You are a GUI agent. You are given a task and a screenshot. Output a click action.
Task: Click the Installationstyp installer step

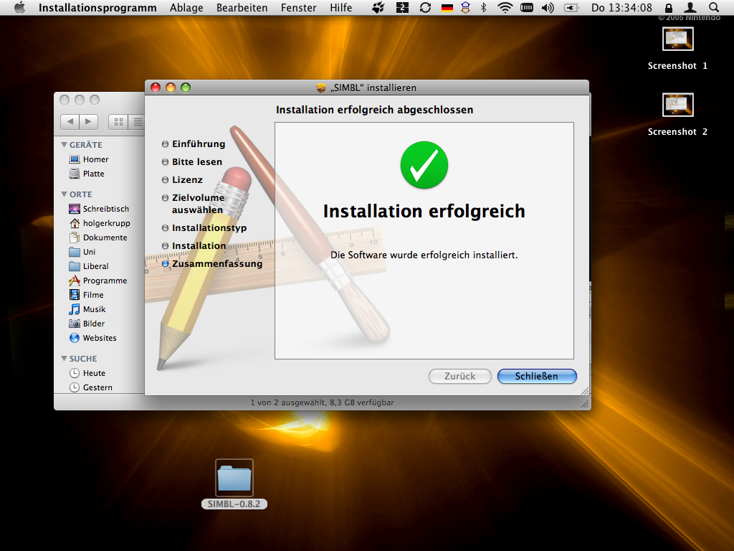[x=204, y=227]
